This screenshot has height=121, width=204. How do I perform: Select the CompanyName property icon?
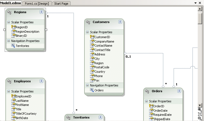92,41
